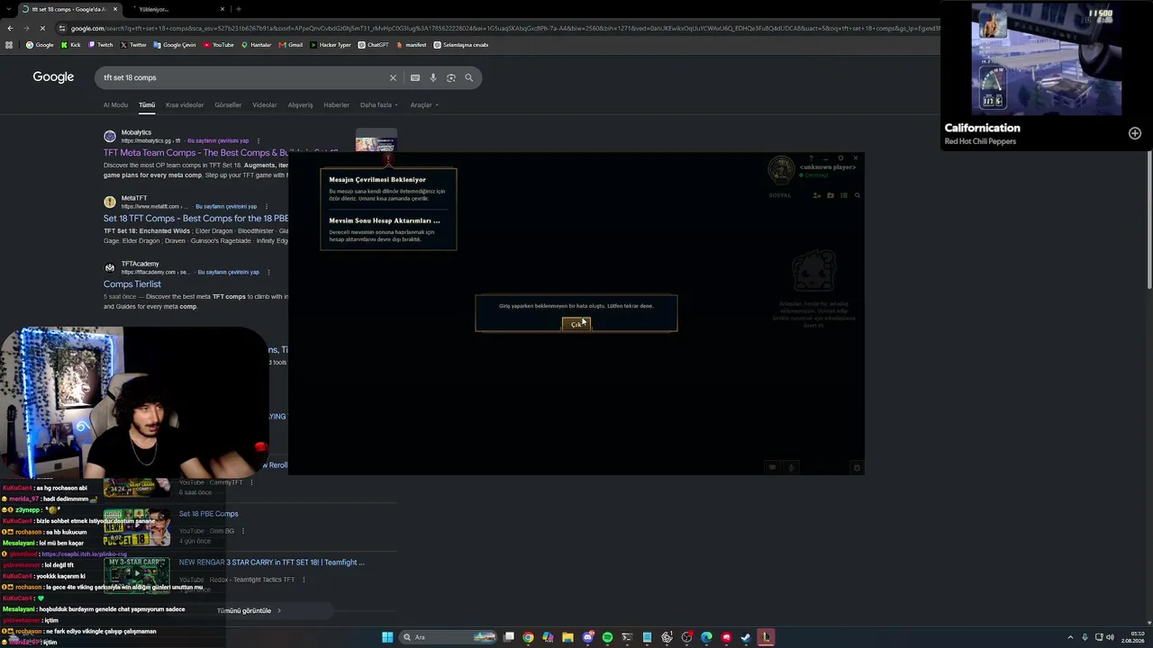Open Discord from the taskbar

pos(588,637)
